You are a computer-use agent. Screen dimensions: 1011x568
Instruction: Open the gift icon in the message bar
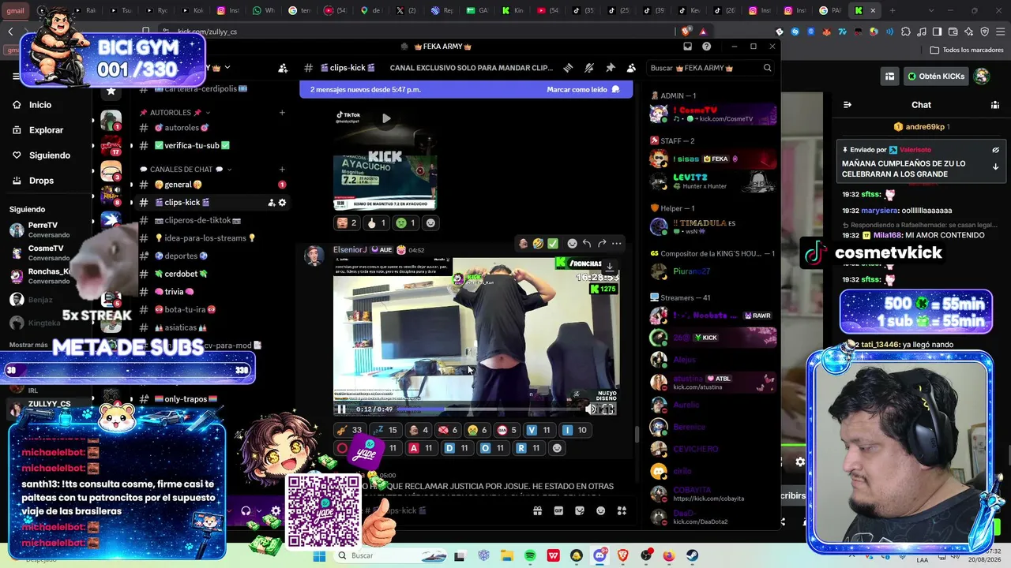click(x=537, y=511)
